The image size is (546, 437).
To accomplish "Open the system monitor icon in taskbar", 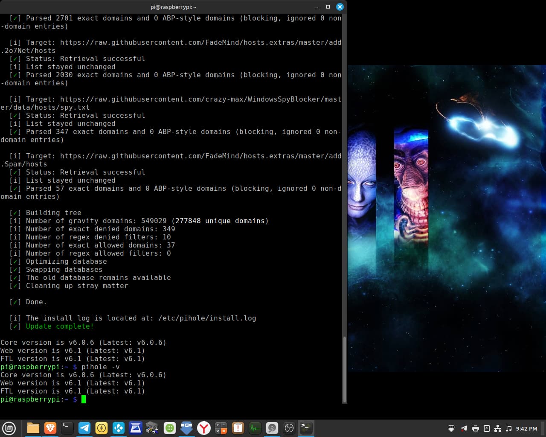I will click(255, 428).
